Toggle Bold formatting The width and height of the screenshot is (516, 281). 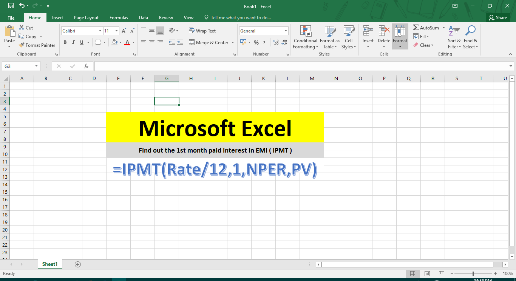(65, 42)
